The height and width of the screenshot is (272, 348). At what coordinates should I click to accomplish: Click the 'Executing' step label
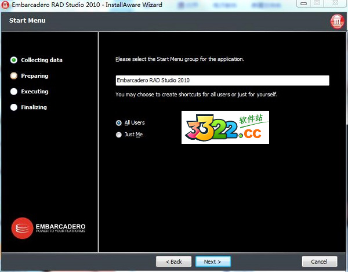(35, 92)
